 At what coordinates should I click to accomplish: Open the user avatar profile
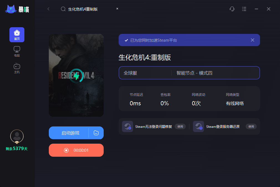(17, 136)
